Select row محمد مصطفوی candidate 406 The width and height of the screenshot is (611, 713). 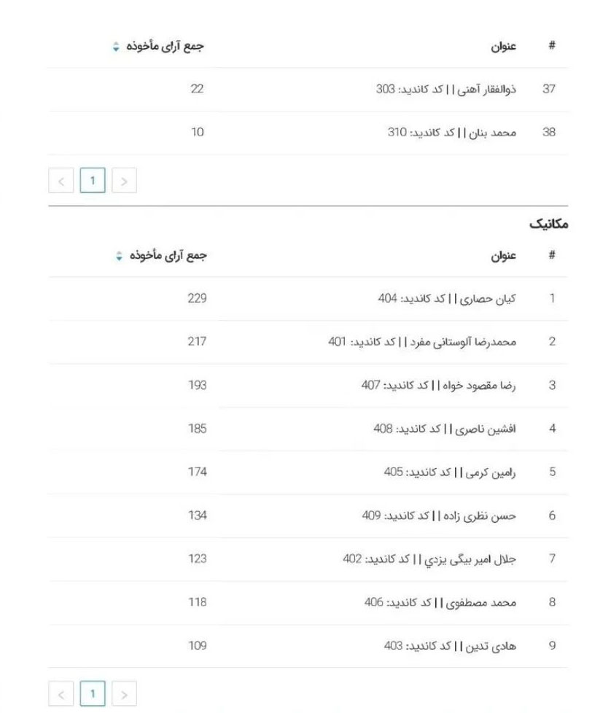[x=308, y=602]
